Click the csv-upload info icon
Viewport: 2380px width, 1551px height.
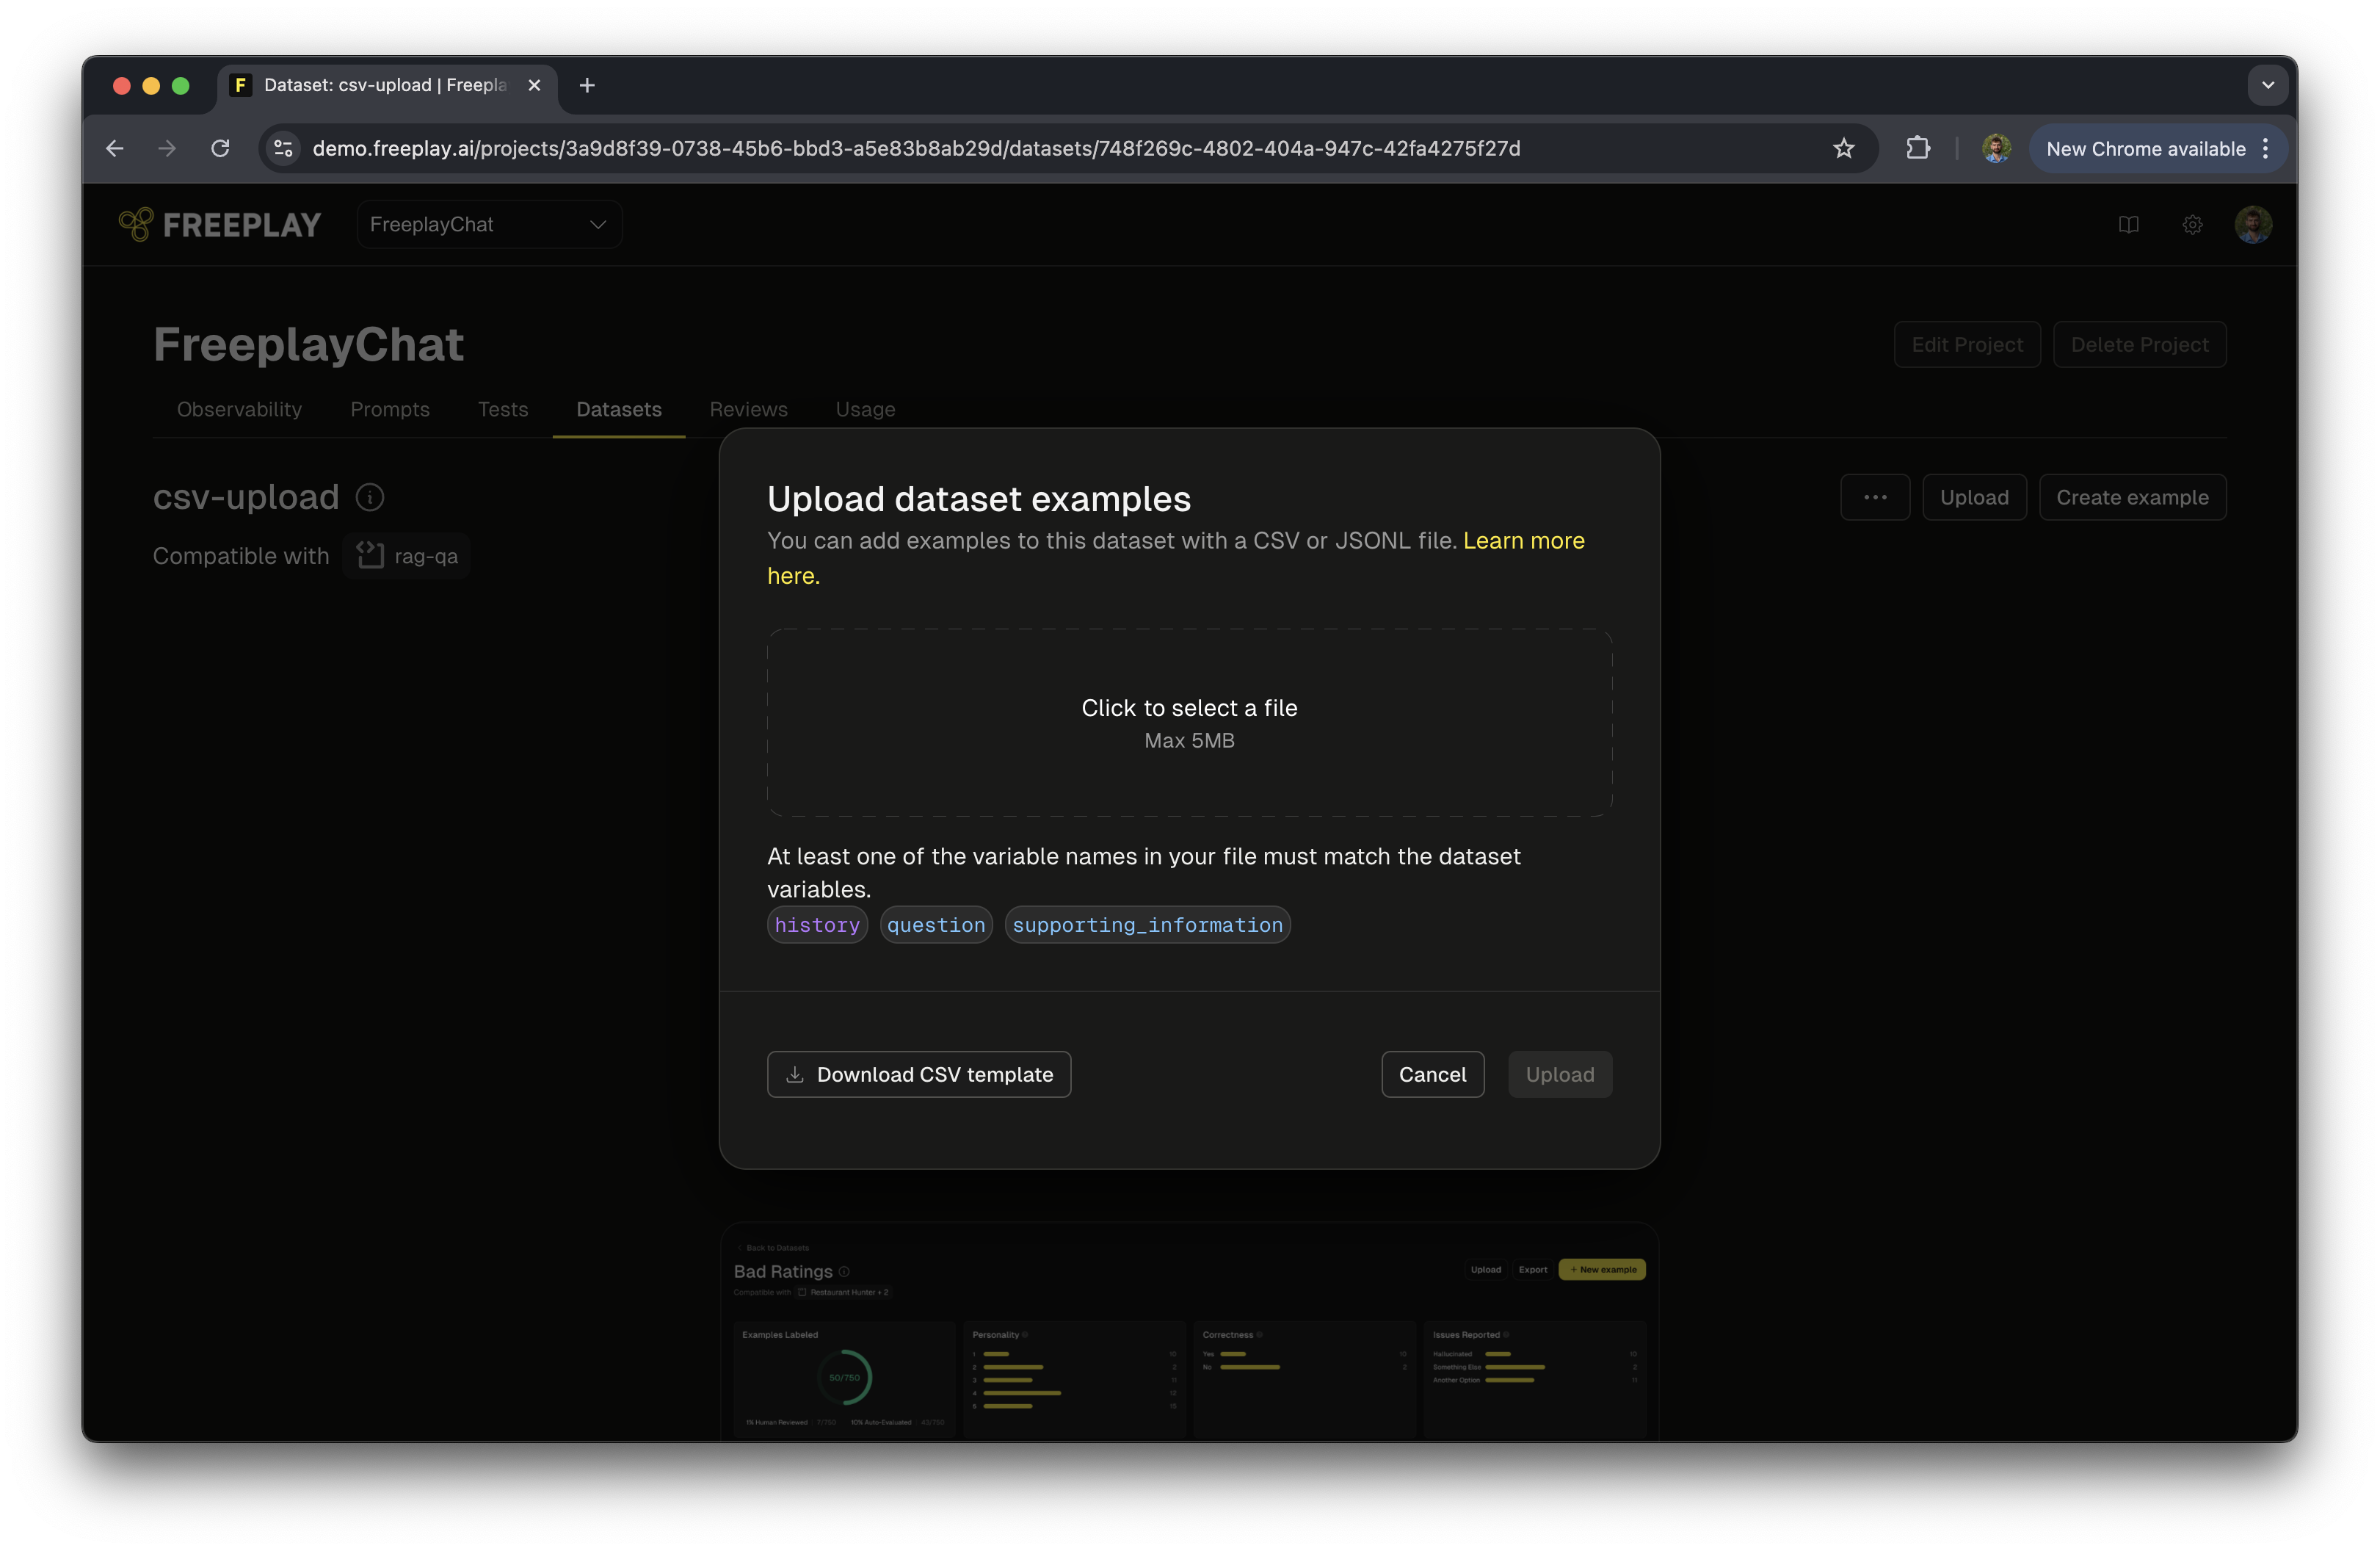coord(370,497)
